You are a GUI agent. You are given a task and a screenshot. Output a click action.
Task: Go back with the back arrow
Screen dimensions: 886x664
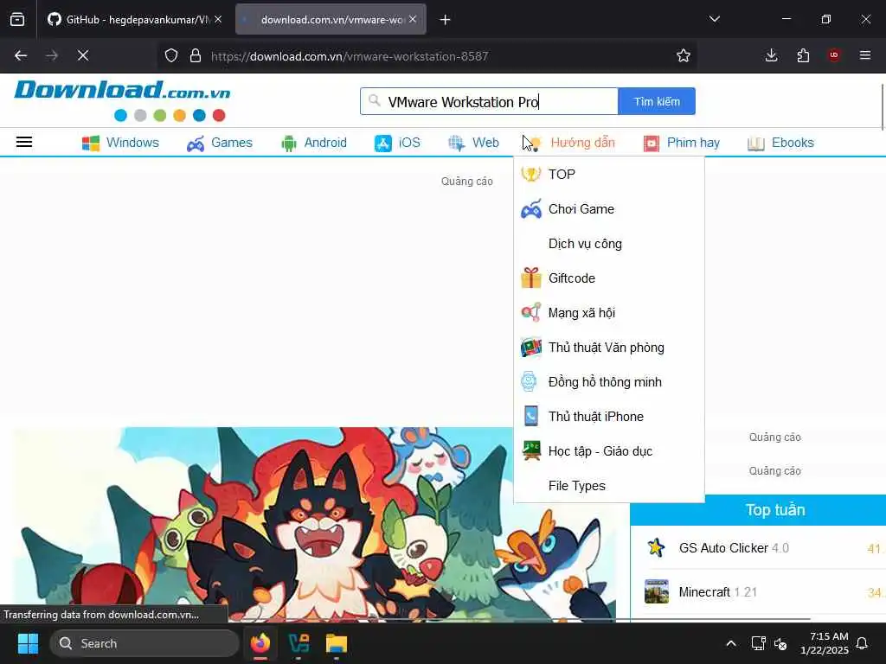click(21, 55)
